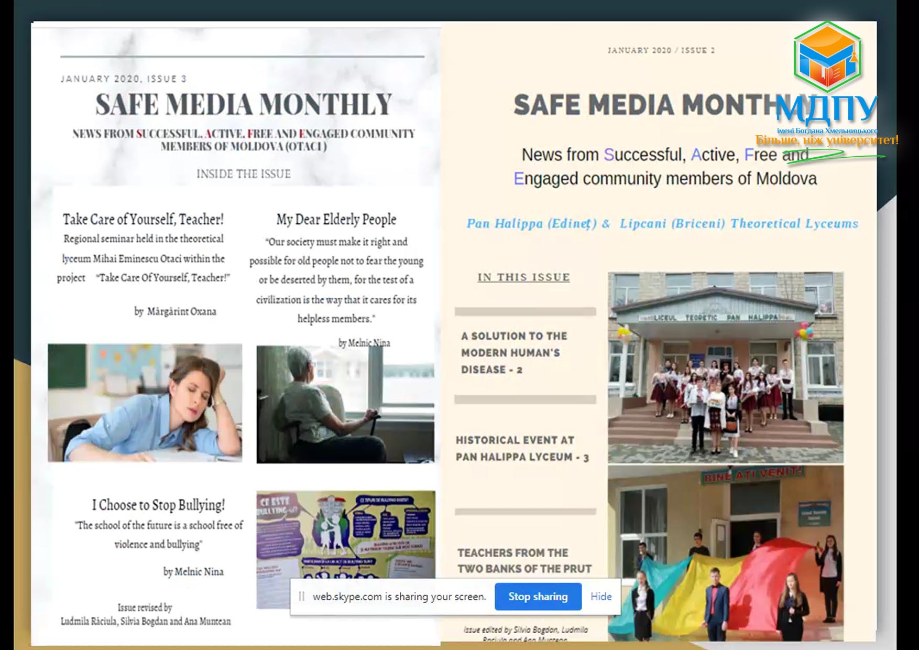Open the bullying infographic poster image

tap(345, 535)
